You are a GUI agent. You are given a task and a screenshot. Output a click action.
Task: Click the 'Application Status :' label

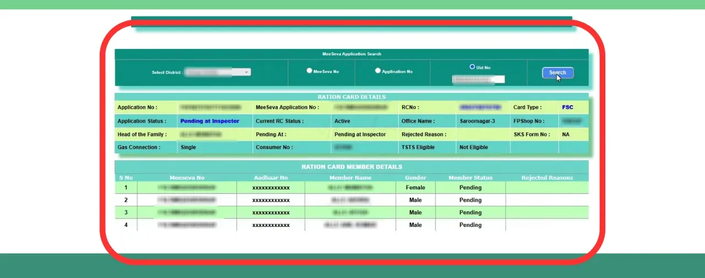[142, 121]
